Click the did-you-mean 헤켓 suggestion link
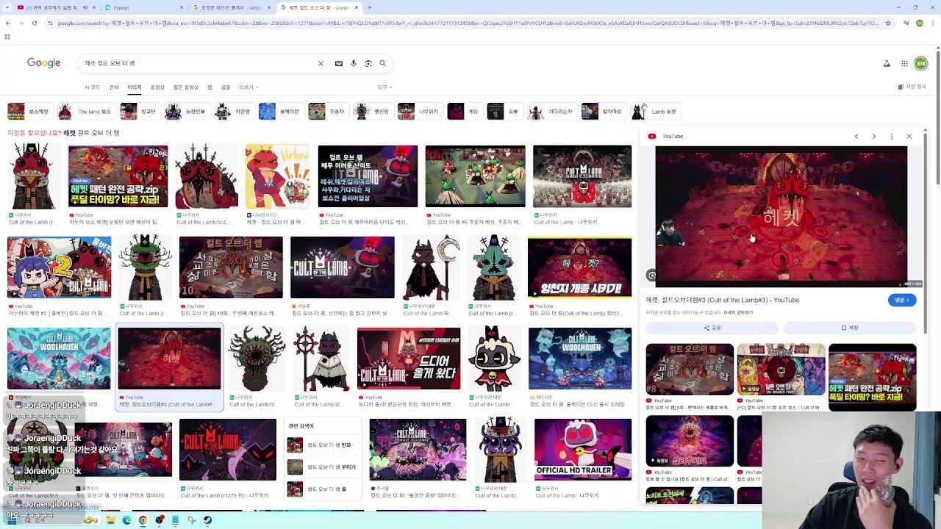The width and height of the screenshot is (941, 529). (x=91, y=133)
